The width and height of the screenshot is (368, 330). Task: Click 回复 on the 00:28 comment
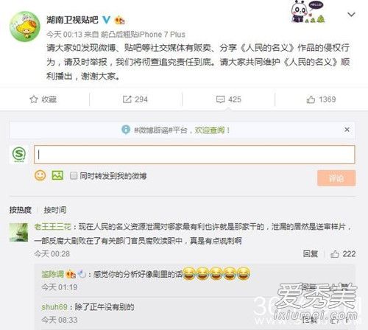[311, 253]
